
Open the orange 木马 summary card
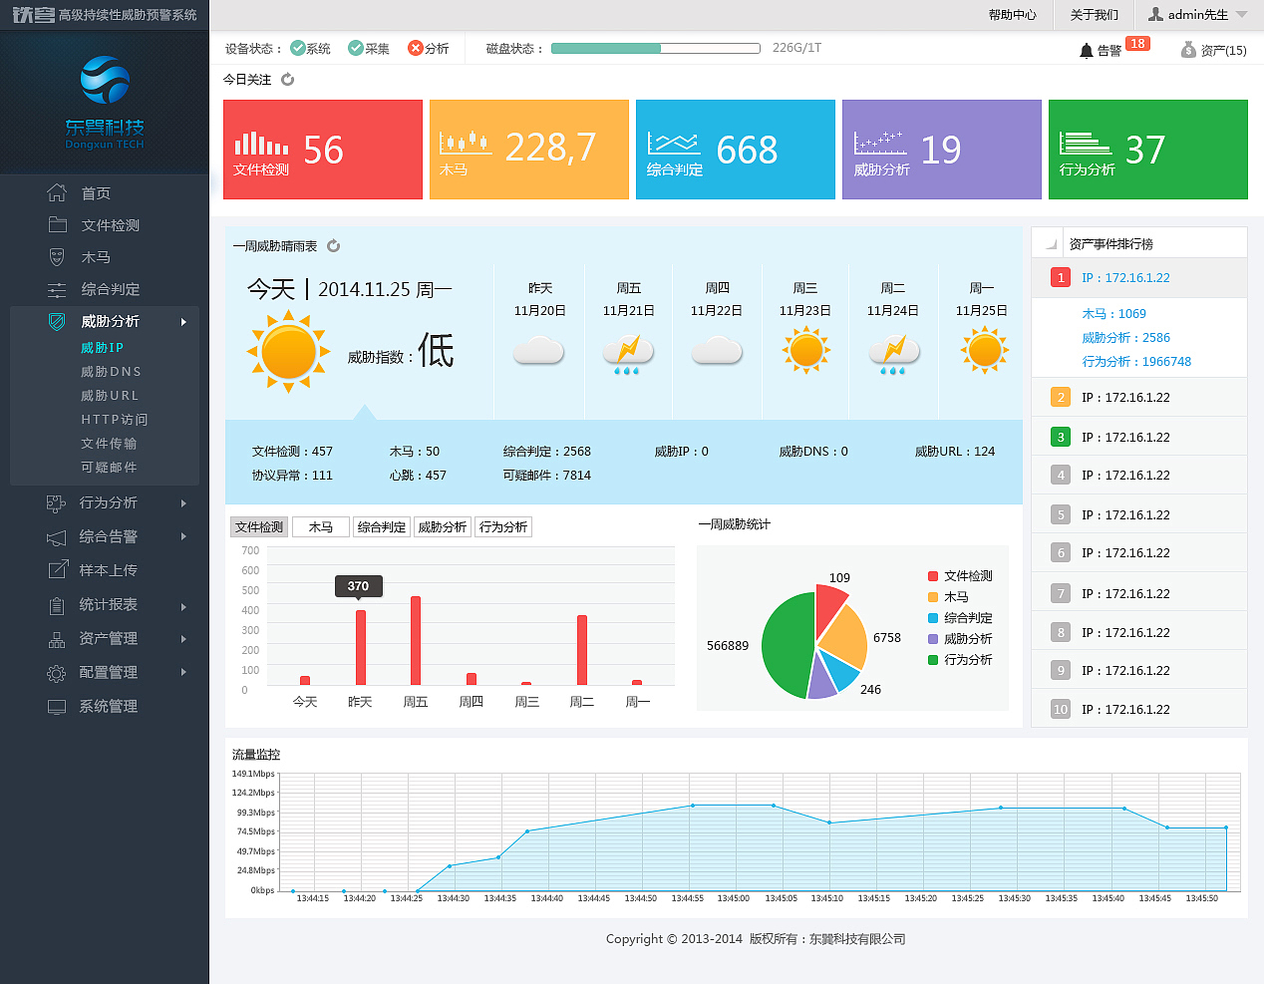click(529, 150)
